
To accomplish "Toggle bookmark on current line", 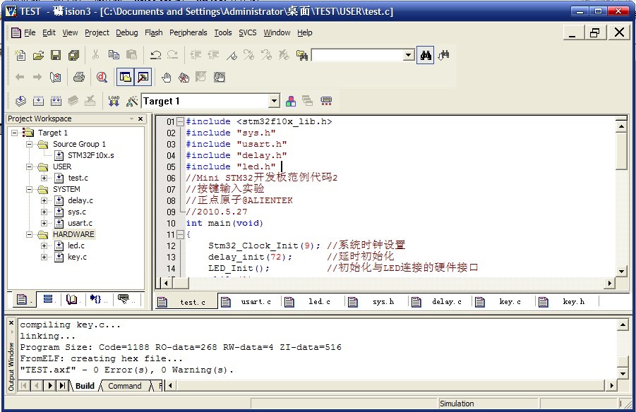I will (x=232, y=55).
